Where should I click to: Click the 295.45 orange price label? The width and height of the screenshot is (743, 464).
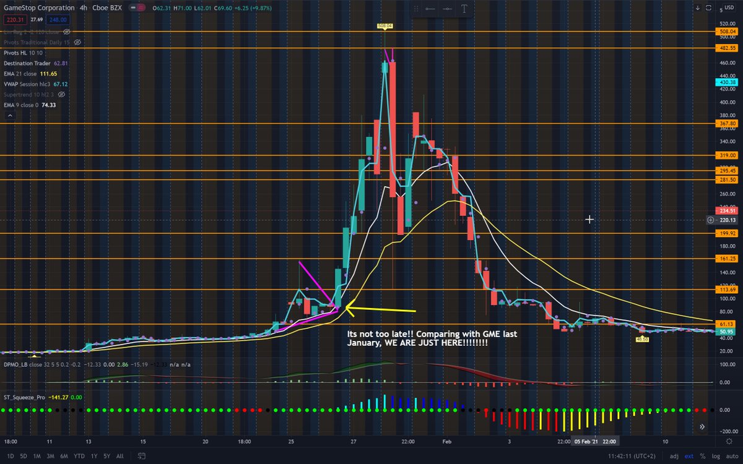[727, 171]
